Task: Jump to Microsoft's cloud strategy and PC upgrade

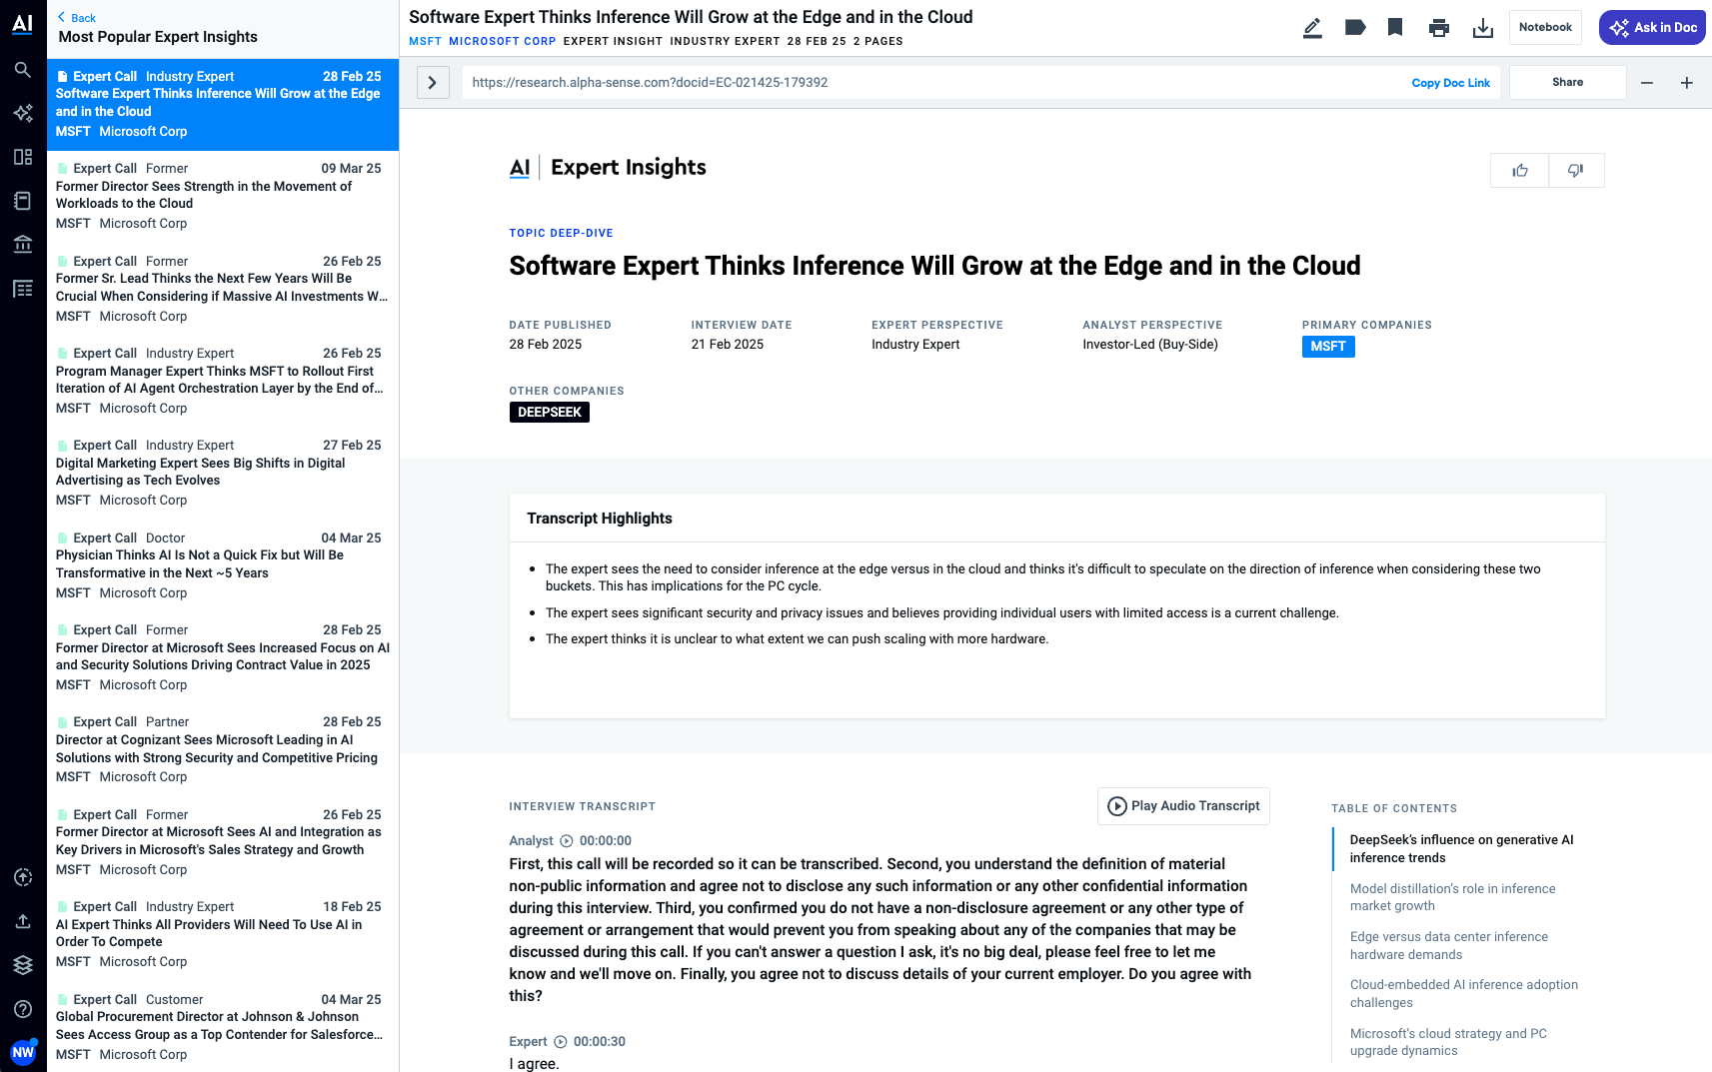Action: point(1448,1042)
